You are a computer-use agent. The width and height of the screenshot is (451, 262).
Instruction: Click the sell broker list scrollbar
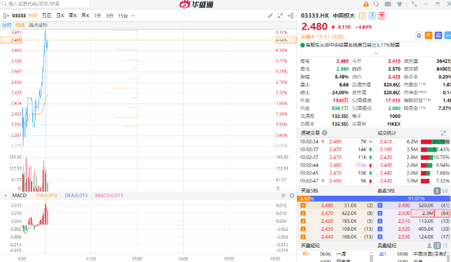[x=449, y=256]
